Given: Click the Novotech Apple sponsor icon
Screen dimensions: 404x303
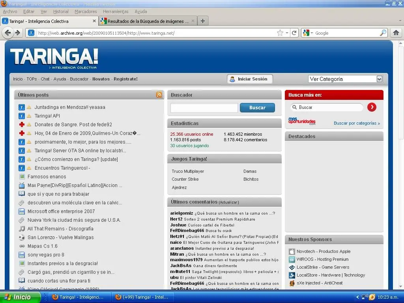Looking at the screenshot, I should coord(292,251).
